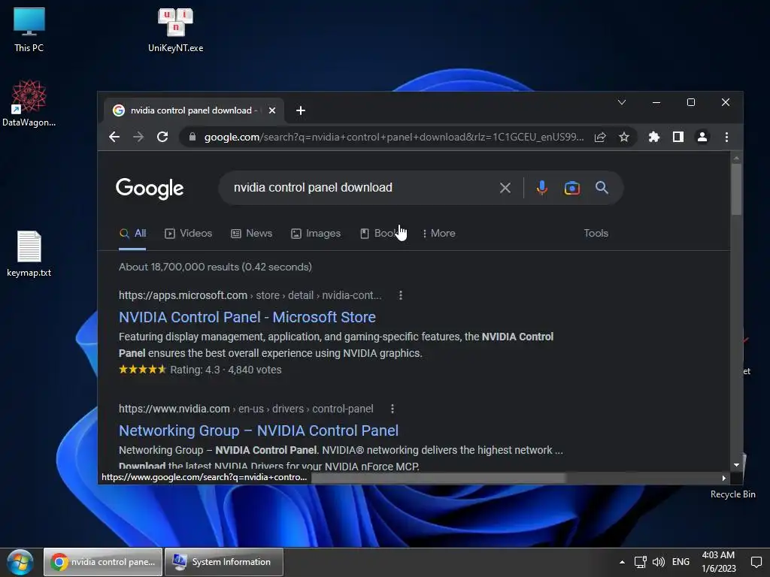Open the Extensions puzzle icon
The height and width of the screenshot is (577, 770).
[x=654, y=137]
